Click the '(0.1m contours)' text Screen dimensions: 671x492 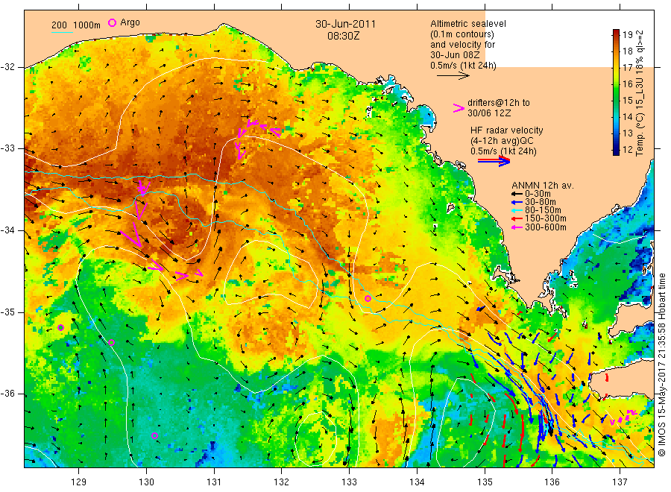click(462, 34)
